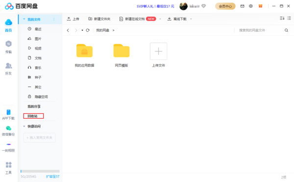Select the 网页模板 folder

122,55
